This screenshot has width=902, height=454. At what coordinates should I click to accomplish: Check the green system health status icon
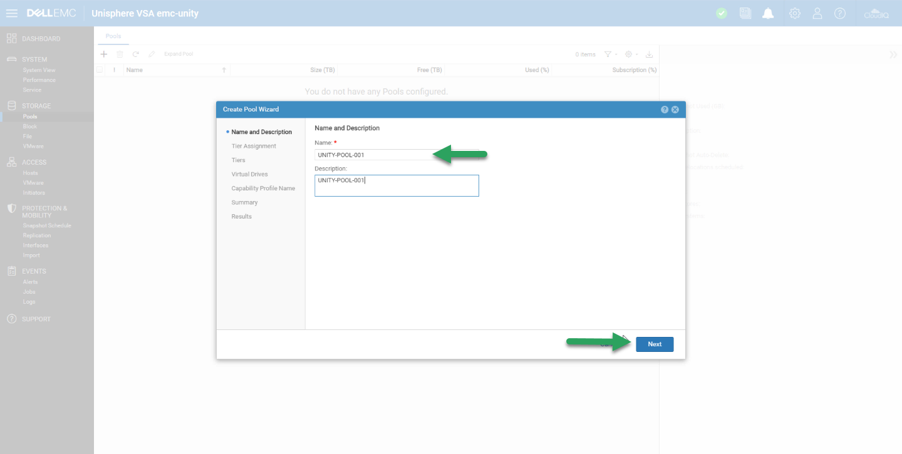click(x=722, y=13)
